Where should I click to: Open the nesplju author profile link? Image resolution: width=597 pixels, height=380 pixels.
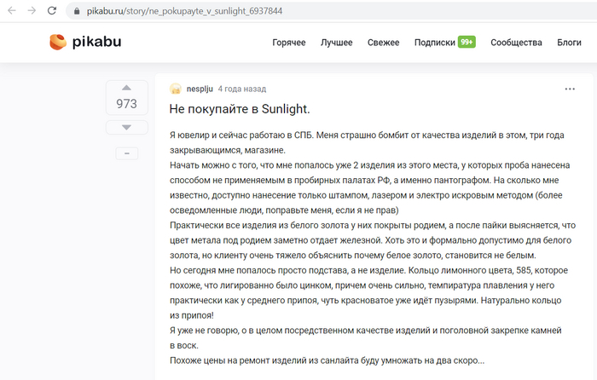[x=200, y=88]
